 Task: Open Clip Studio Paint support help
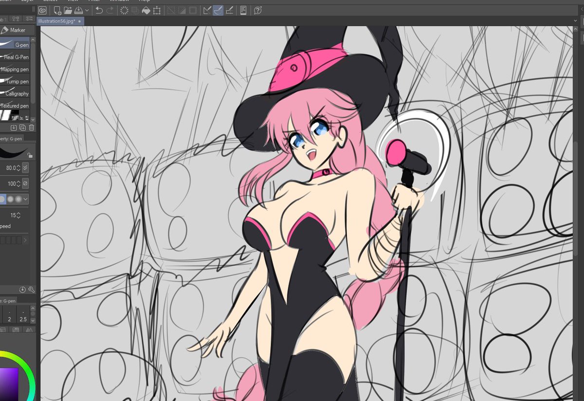[258, 10]
